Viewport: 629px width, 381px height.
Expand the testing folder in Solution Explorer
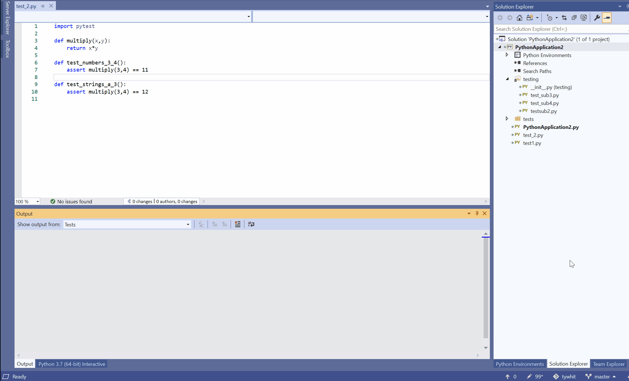click(x=508, y=79)
